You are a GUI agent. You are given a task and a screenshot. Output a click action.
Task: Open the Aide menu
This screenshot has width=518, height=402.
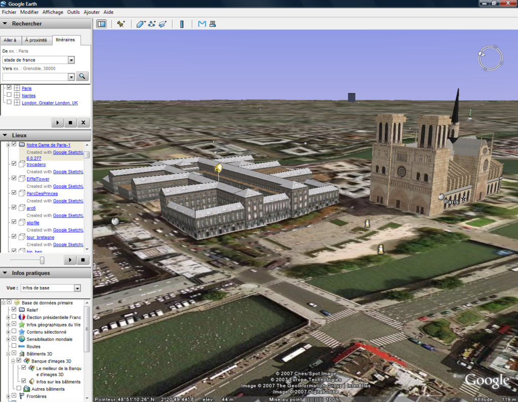(x=108, y=12)
